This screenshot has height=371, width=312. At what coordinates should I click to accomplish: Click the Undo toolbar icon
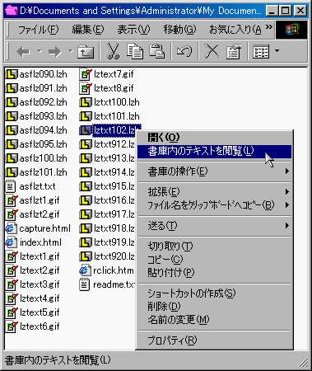point(184,51)
